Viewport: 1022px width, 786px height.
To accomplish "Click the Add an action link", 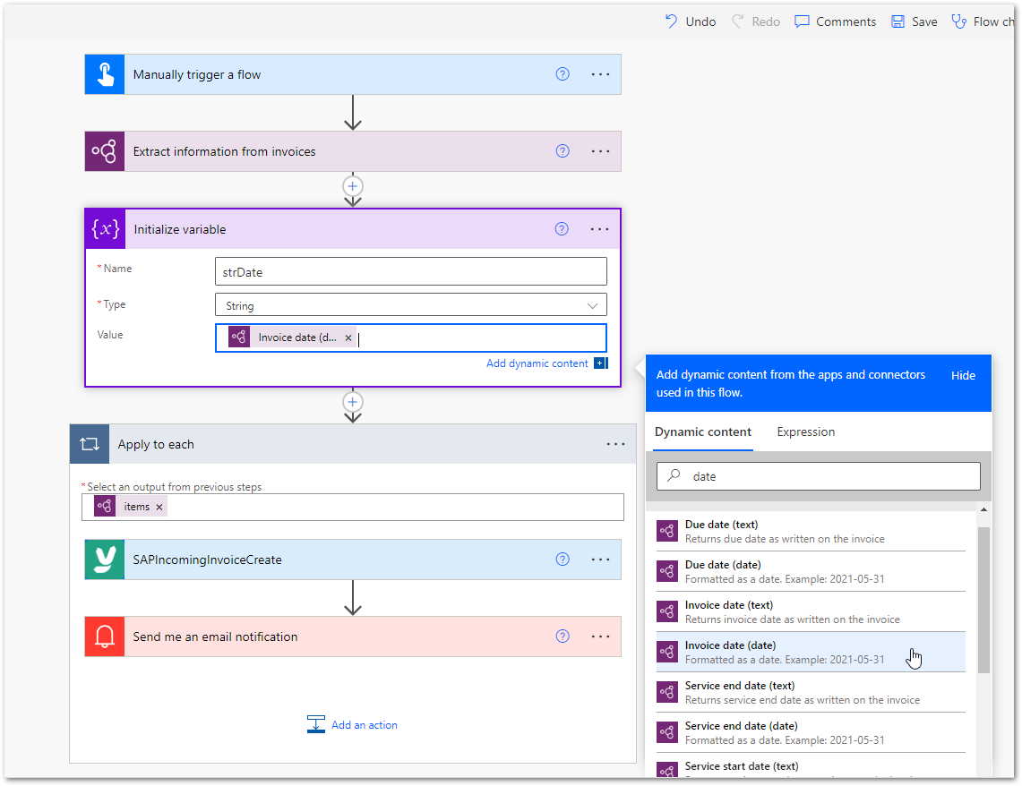I will click(x=365, y=725).
